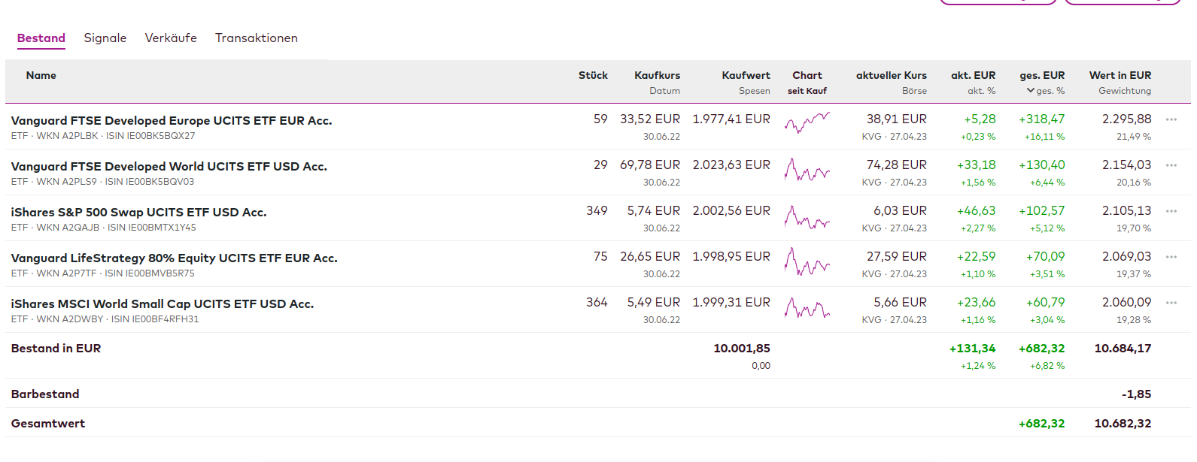1197x462 pixels.
Task: Sort table by Kaufwert column header
Action: 746,75
